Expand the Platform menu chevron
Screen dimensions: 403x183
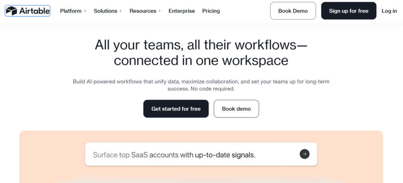pos(85,11)
